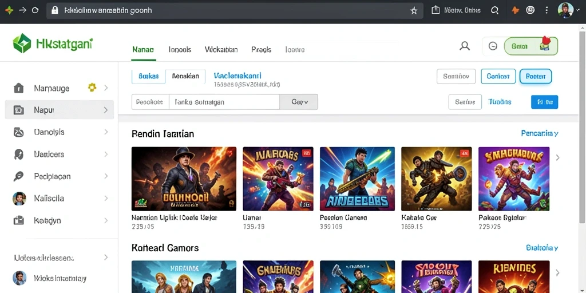Click the Peooiiok label box before search field
The image size is (586, 293).
point(151,102)
